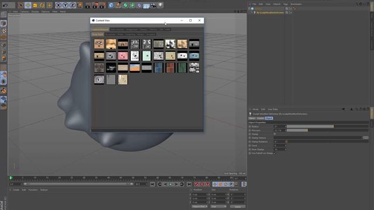Select Py-SculptModifierDeformer object in Object Manager
Screen dimensions: 374x210
coord(270,13)
